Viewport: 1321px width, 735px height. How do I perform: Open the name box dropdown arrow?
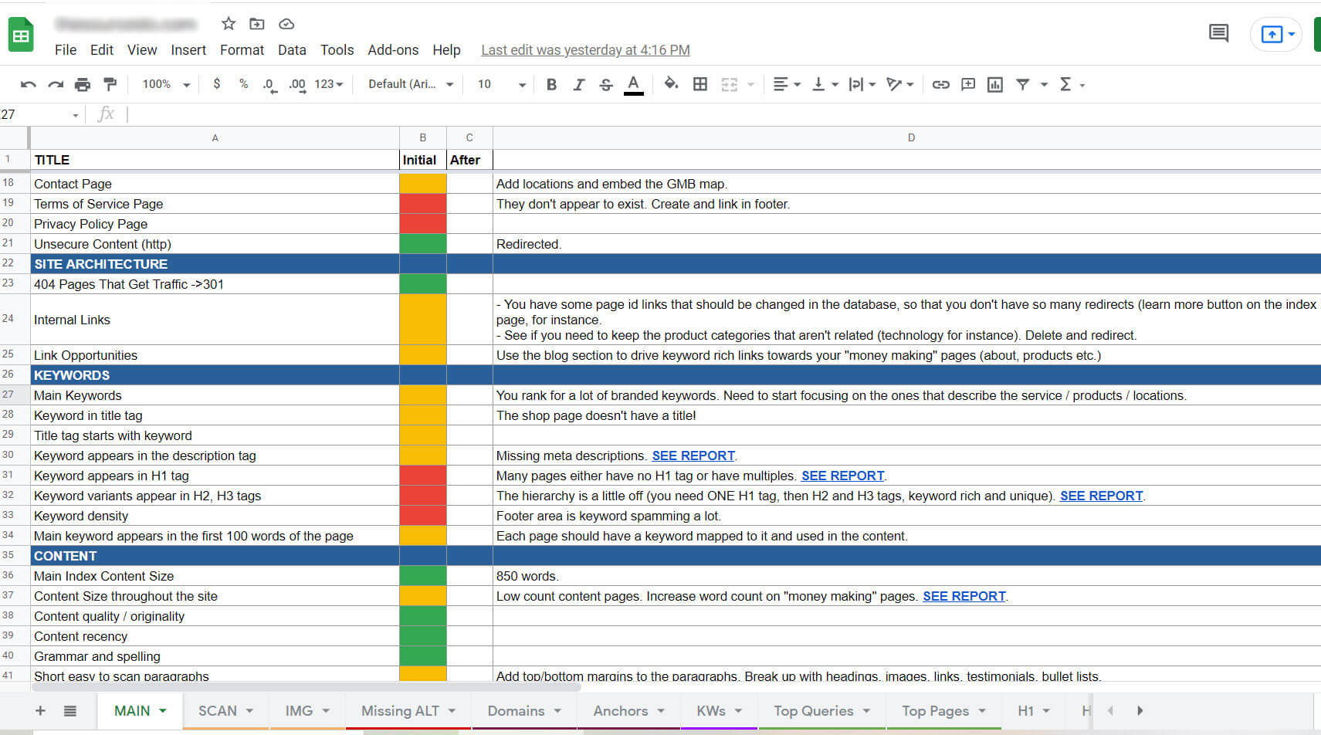click(76, 115)
